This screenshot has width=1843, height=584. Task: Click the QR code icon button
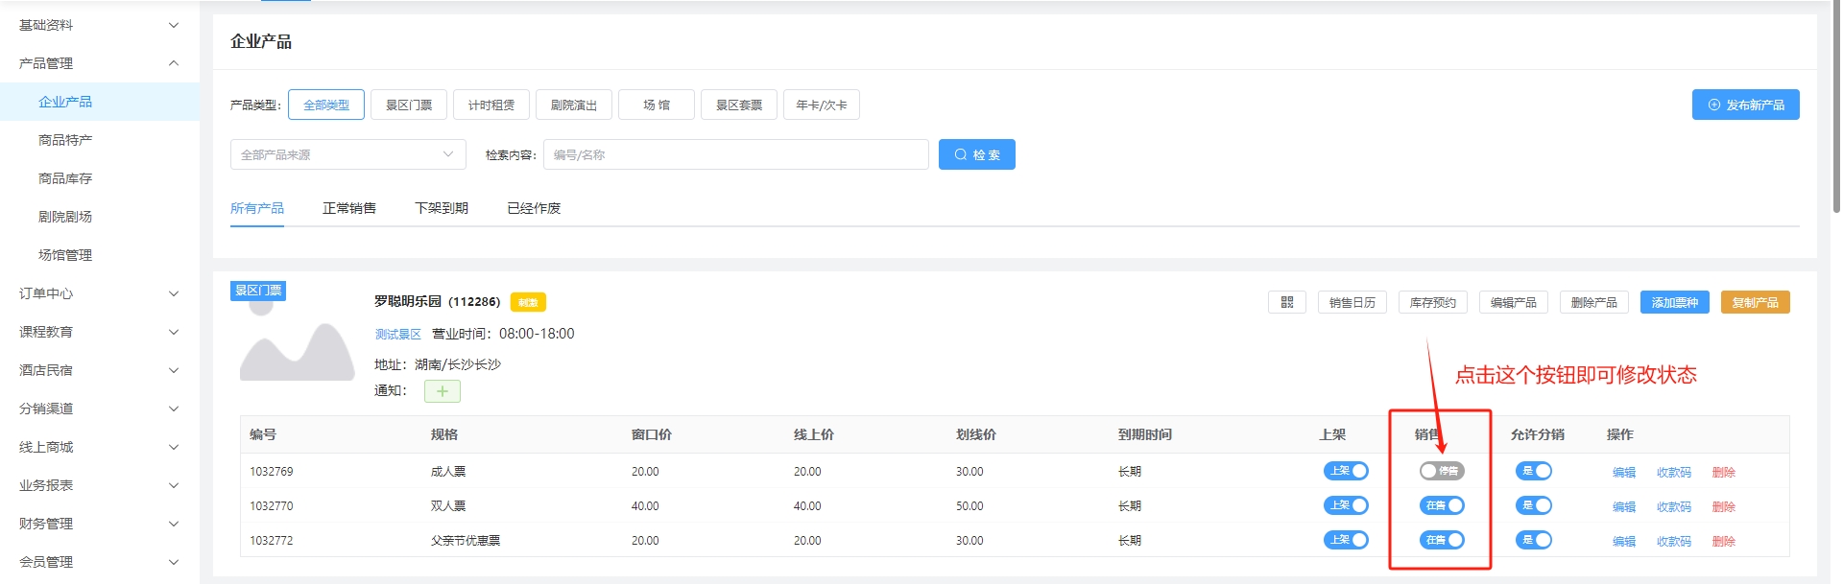click(x=1286, y=302)
